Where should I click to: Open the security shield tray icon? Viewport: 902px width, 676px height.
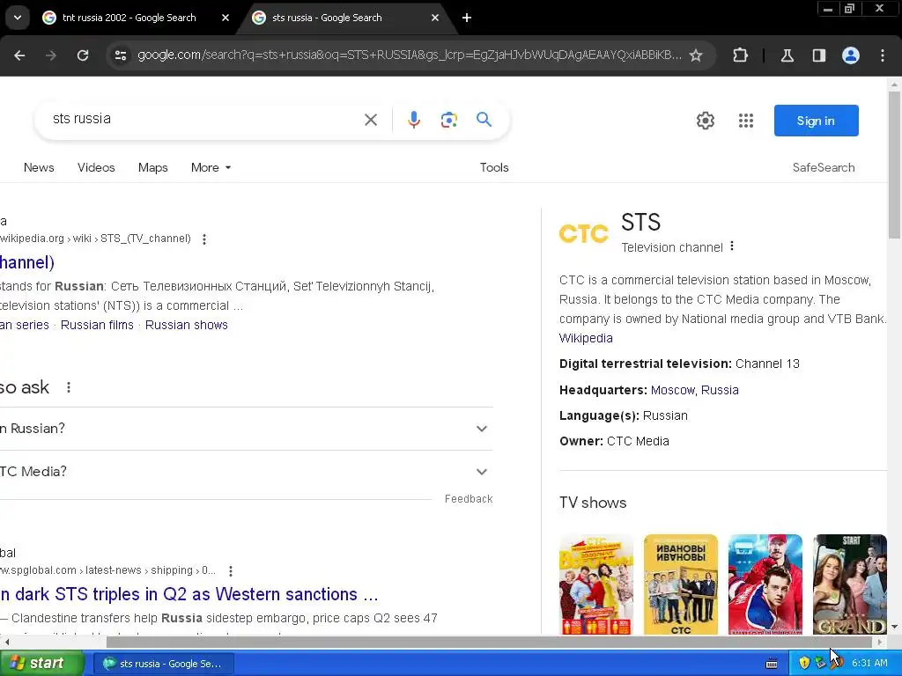(804, 664)
